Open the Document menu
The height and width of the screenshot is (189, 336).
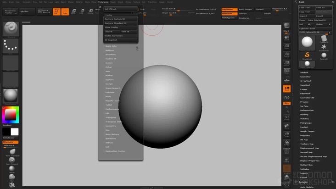27,2
